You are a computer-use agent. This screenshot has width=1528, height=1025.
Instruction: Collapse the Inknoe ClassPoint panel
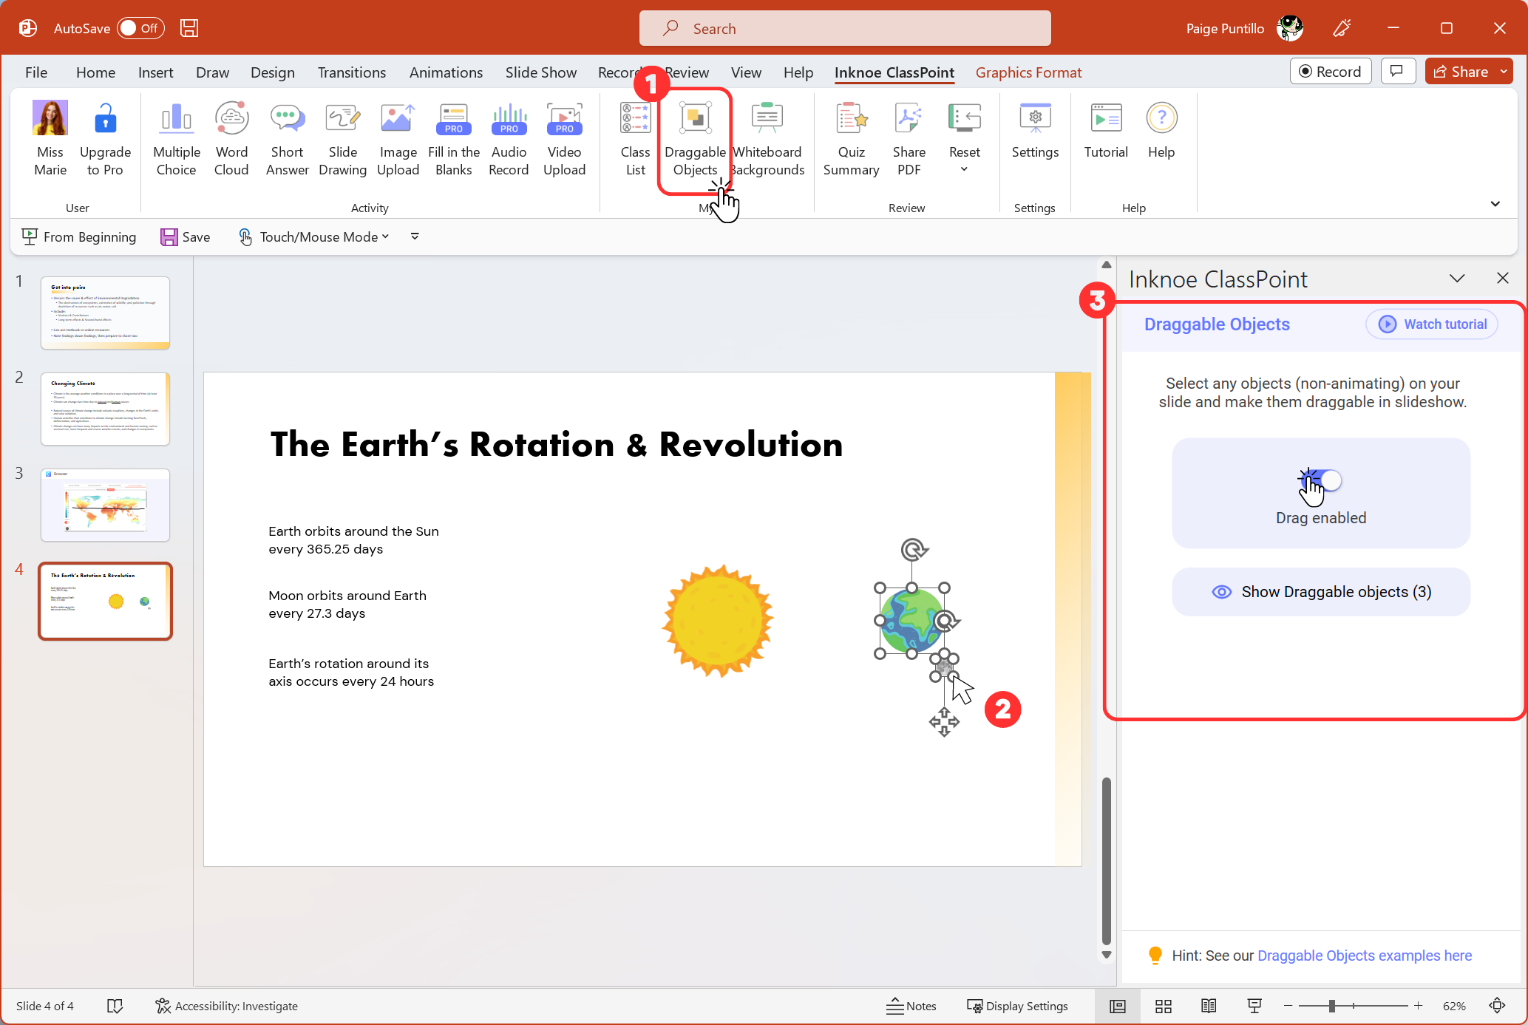1457,278
